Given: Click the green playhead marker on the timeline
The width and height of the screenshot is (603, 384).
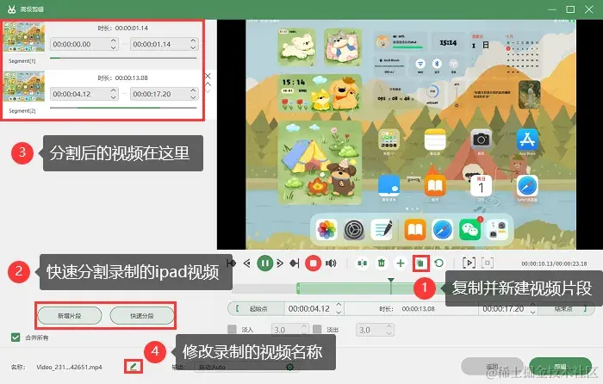Looking at the screenshot, I should point(391,280).
